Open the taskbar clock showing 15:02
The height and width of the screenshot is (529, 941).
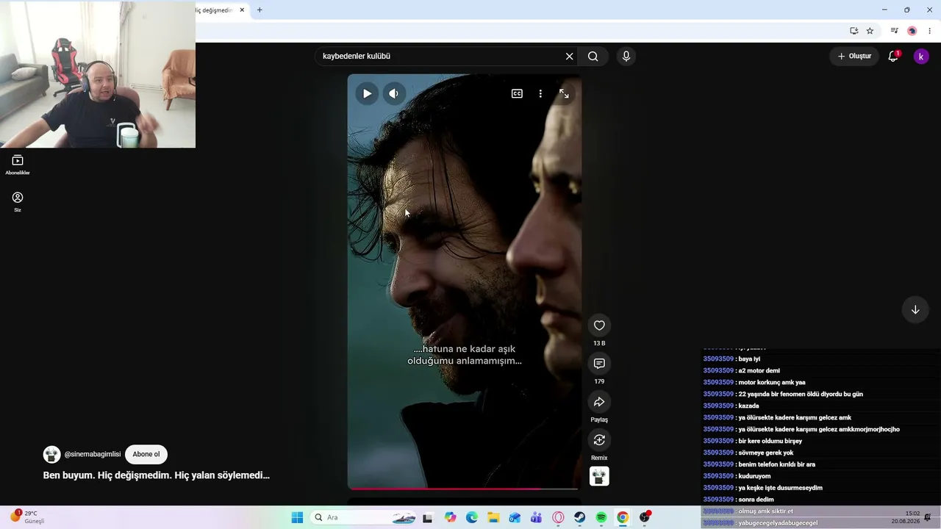pos(906,517)
